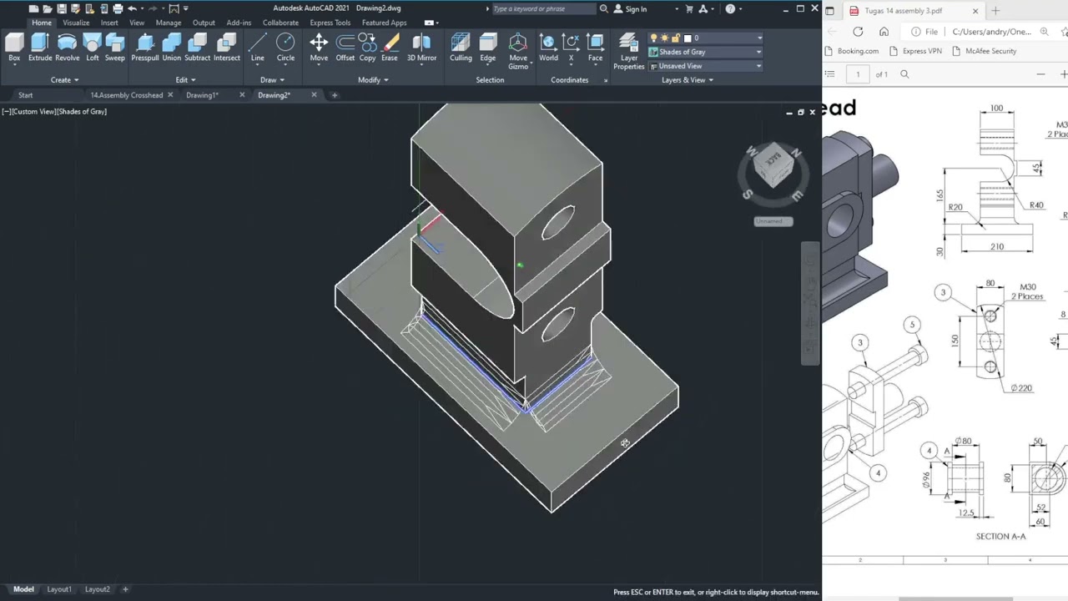Close the Drawing2 file tab

click(314, 95)
